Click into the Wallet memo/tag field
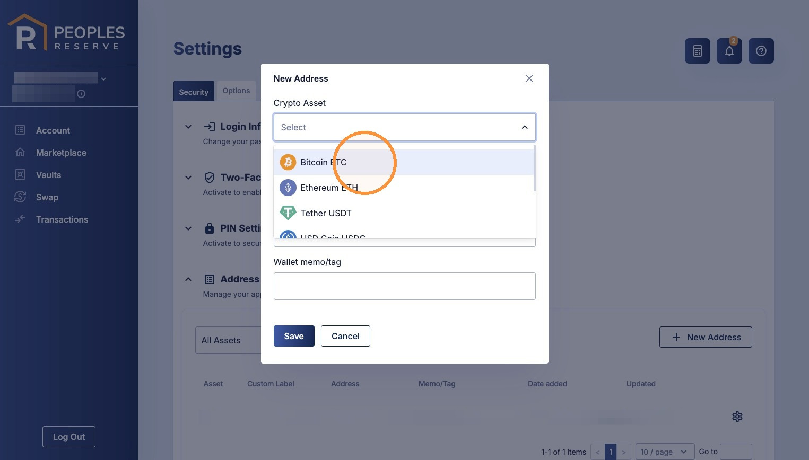 pyautogui.click(x=405, y=286)
